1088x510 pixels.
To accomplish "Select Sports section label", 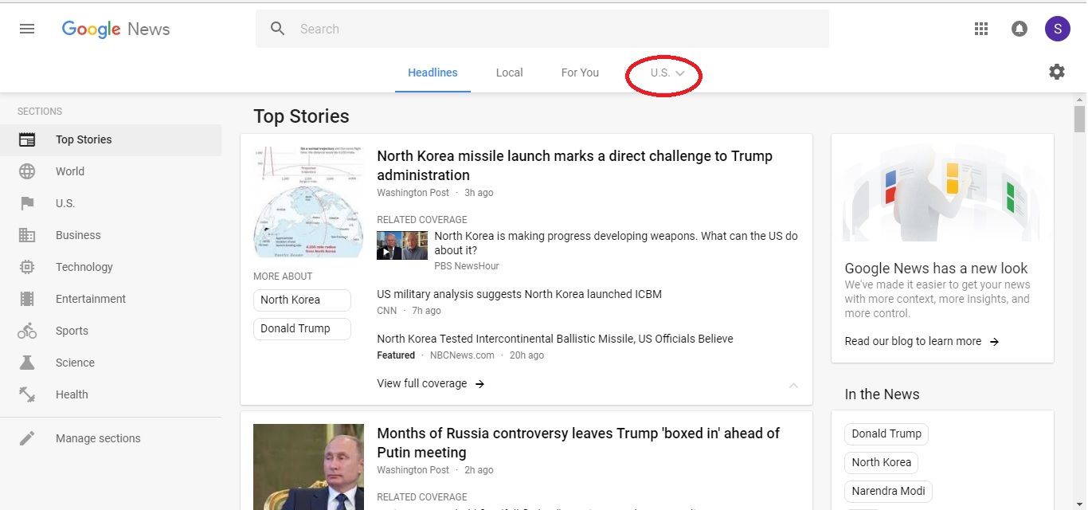I will [72, 331].
